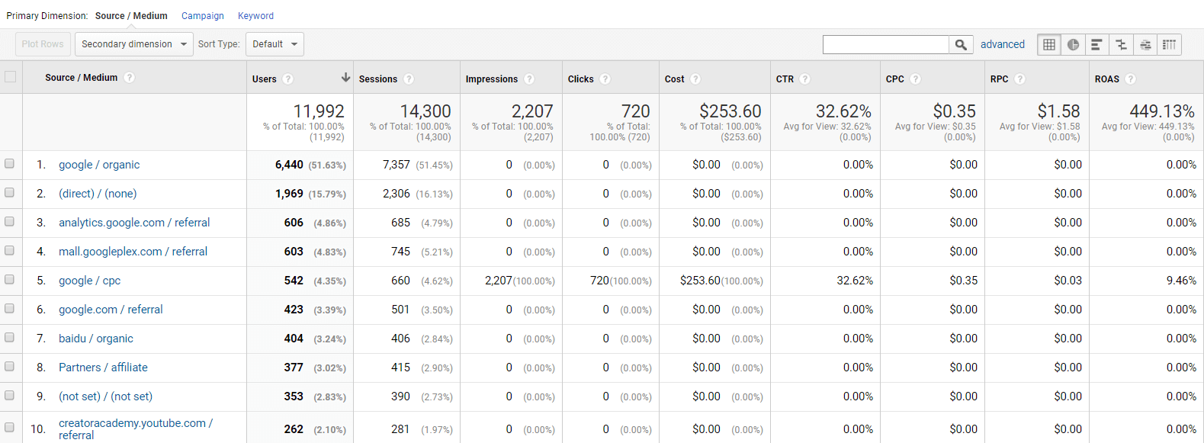Open mall.googleplex.com / referral link

tap(133, 252)
